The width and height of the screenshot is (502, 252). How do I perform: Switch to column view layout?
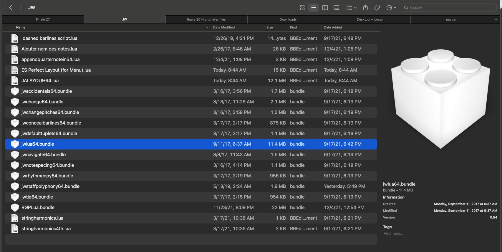click(x=325, y=8)
